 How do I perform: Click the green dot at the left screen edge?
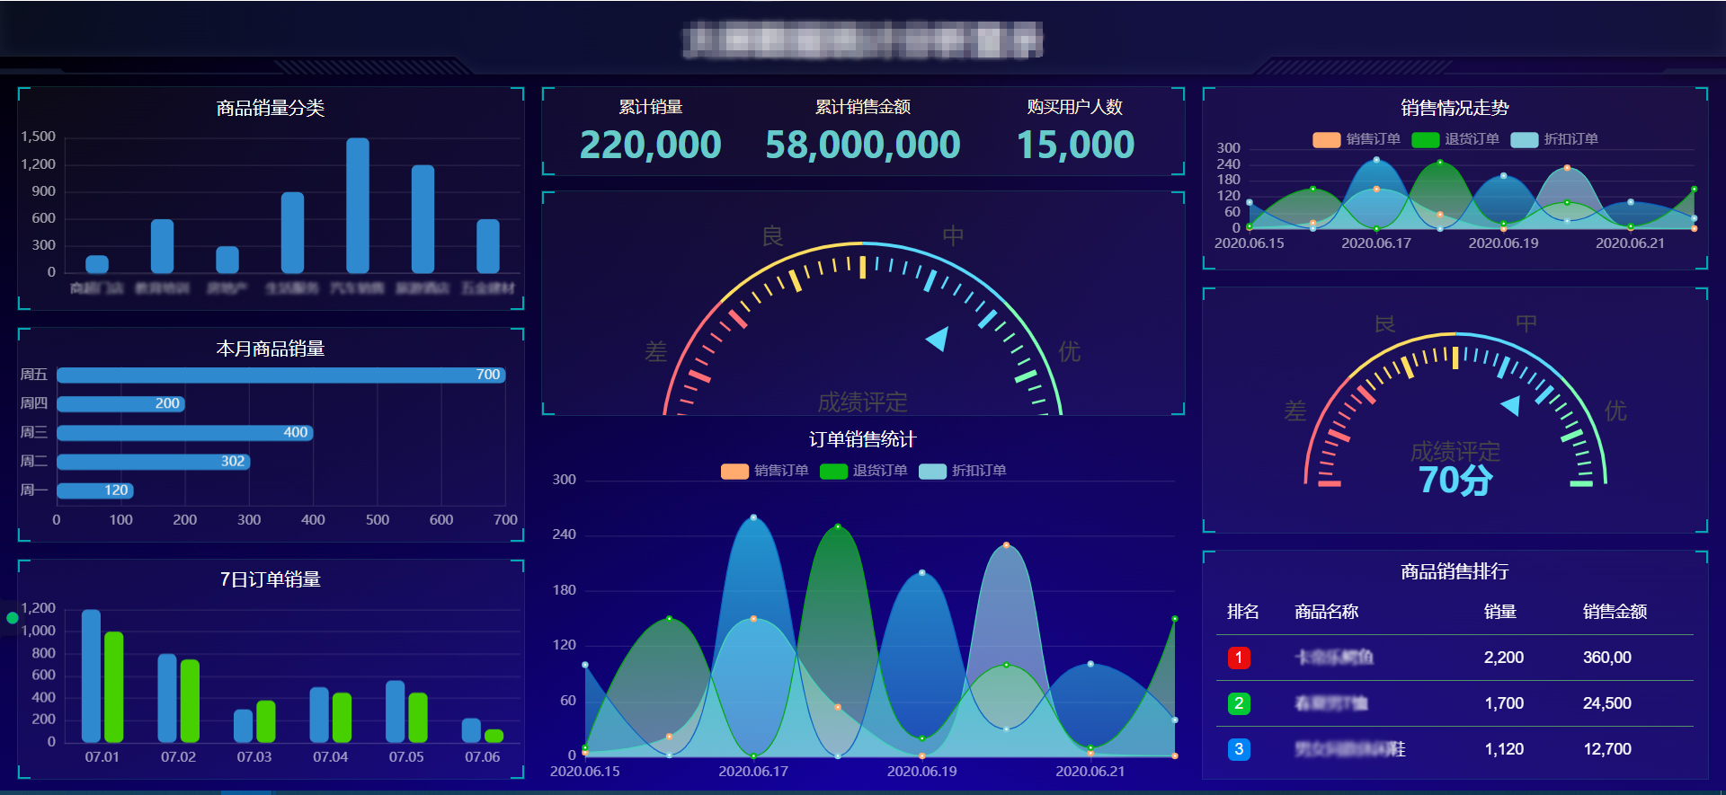[12, 618]
